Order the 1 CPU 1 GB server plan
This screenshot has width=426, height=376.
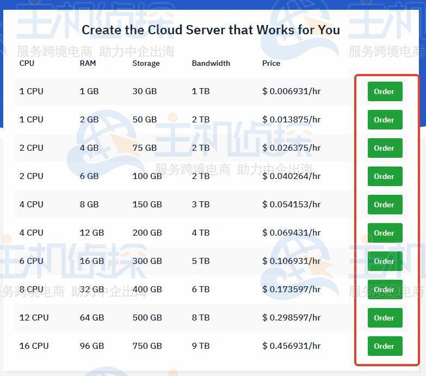[x=385, y=91]
